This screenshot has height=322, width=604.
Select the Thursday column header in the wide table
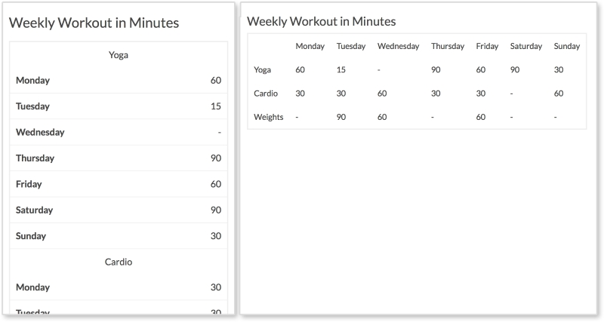448,46
